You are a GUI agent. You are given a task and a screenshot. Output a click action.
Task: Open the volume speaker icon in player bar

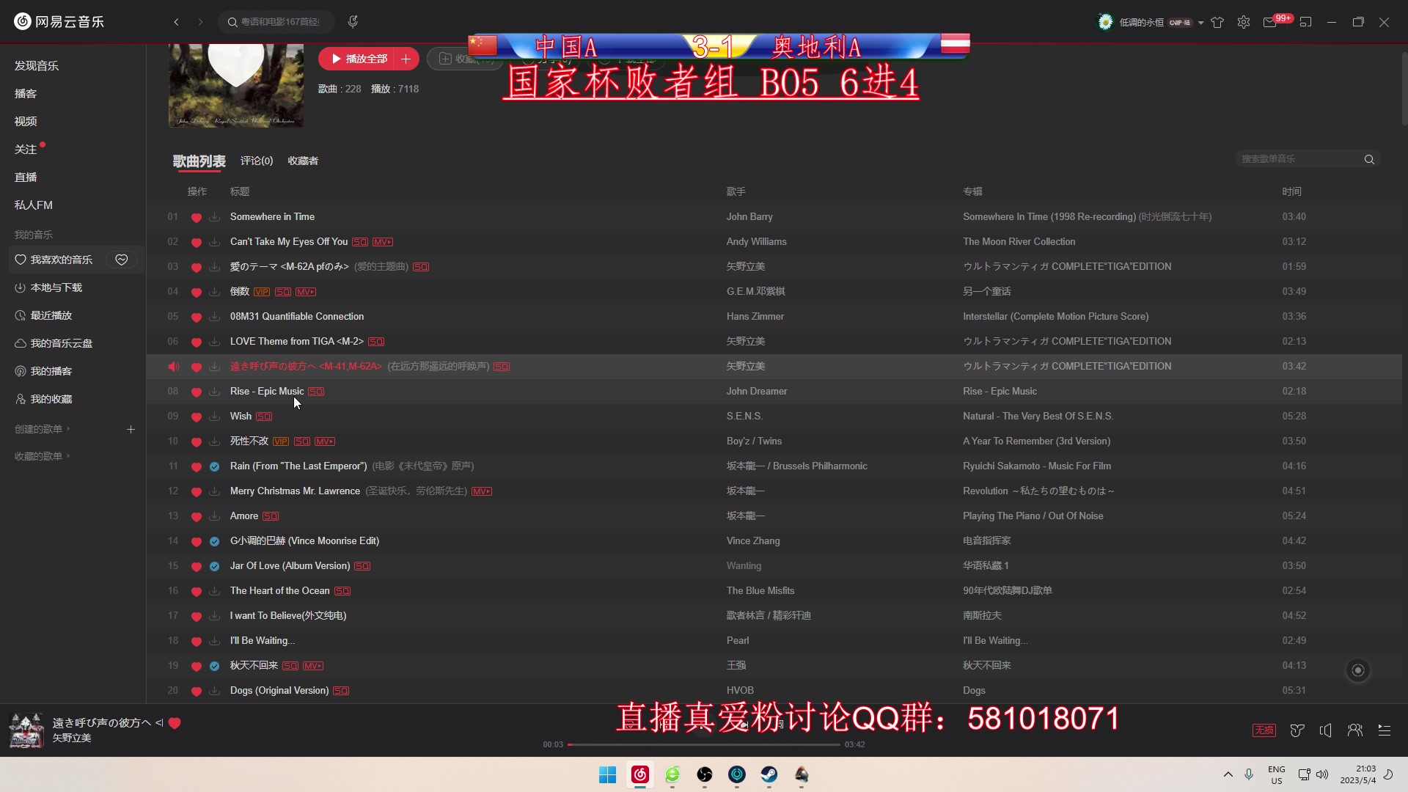[1326, 730]
